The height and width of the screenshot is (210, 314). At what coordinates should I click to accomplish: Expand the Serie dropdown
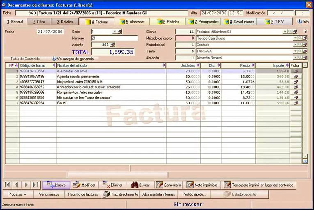[x=115, y=32]
